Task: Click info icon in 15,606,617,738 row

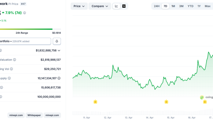Action: tap(1, 87)
